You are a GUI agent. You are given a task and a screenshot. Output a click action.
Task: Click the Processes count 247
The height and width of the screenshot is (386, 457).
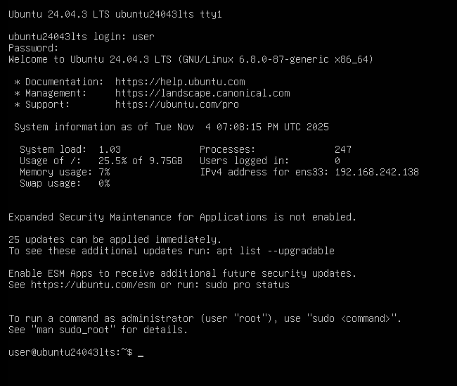[343, 149]
